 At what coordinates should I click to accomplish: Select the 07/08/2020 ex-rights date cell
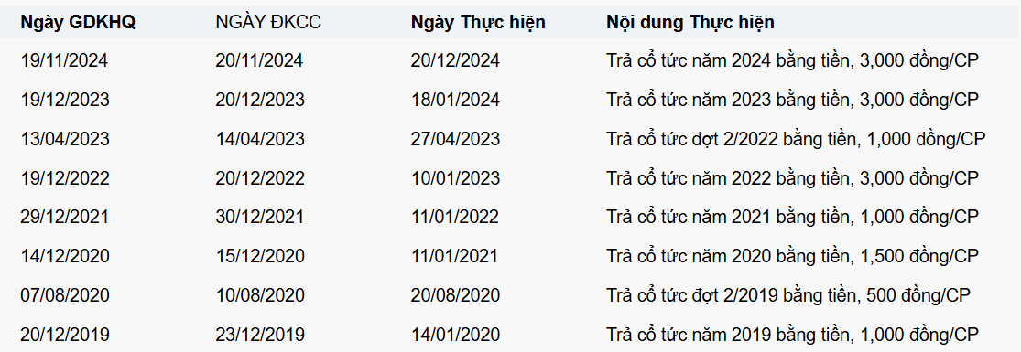point(65,294)
